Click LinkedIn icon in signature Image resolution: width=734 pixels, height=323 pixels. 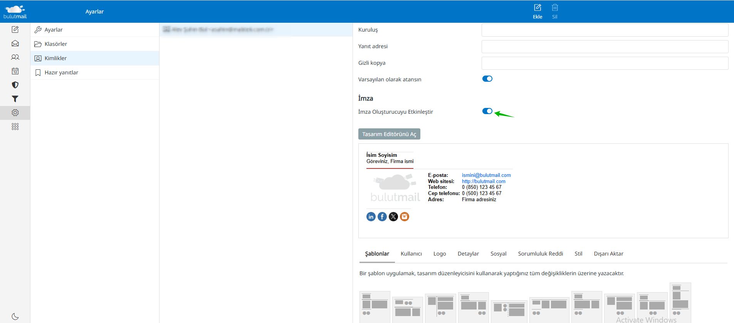(371, 217)
